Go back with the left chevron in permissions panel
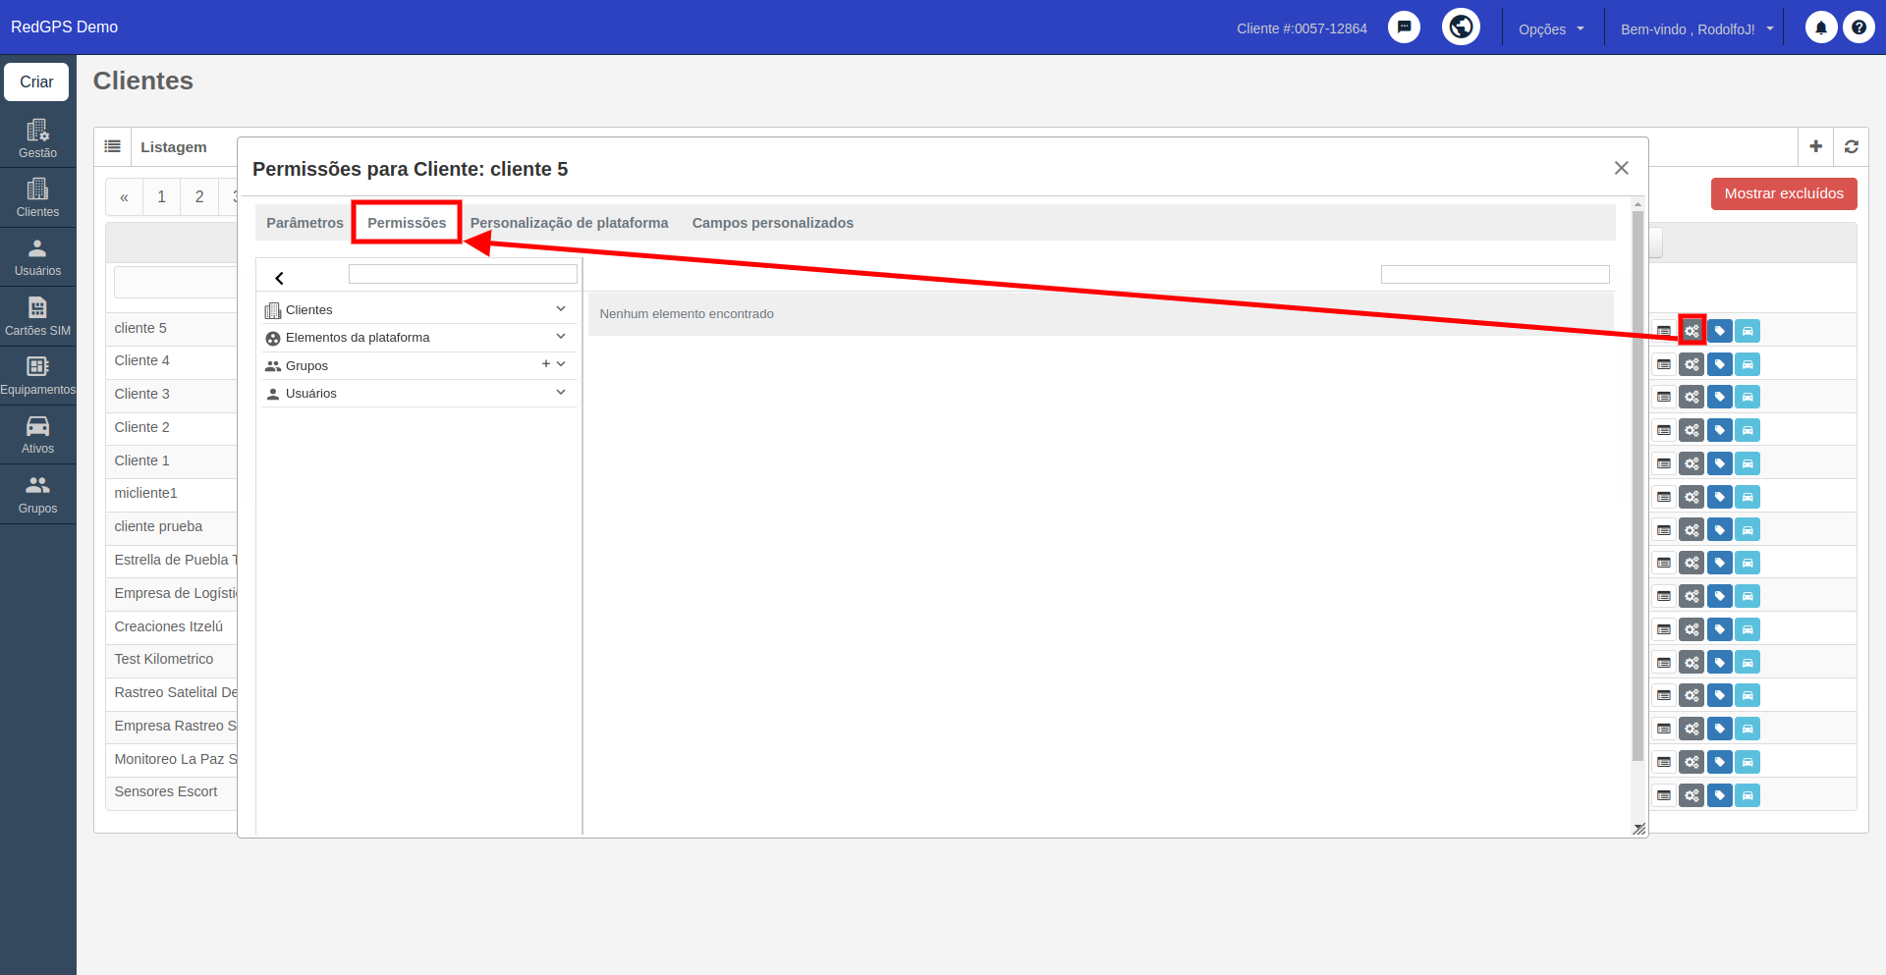The image size is (1886, 975). click(x=279, y=278)
